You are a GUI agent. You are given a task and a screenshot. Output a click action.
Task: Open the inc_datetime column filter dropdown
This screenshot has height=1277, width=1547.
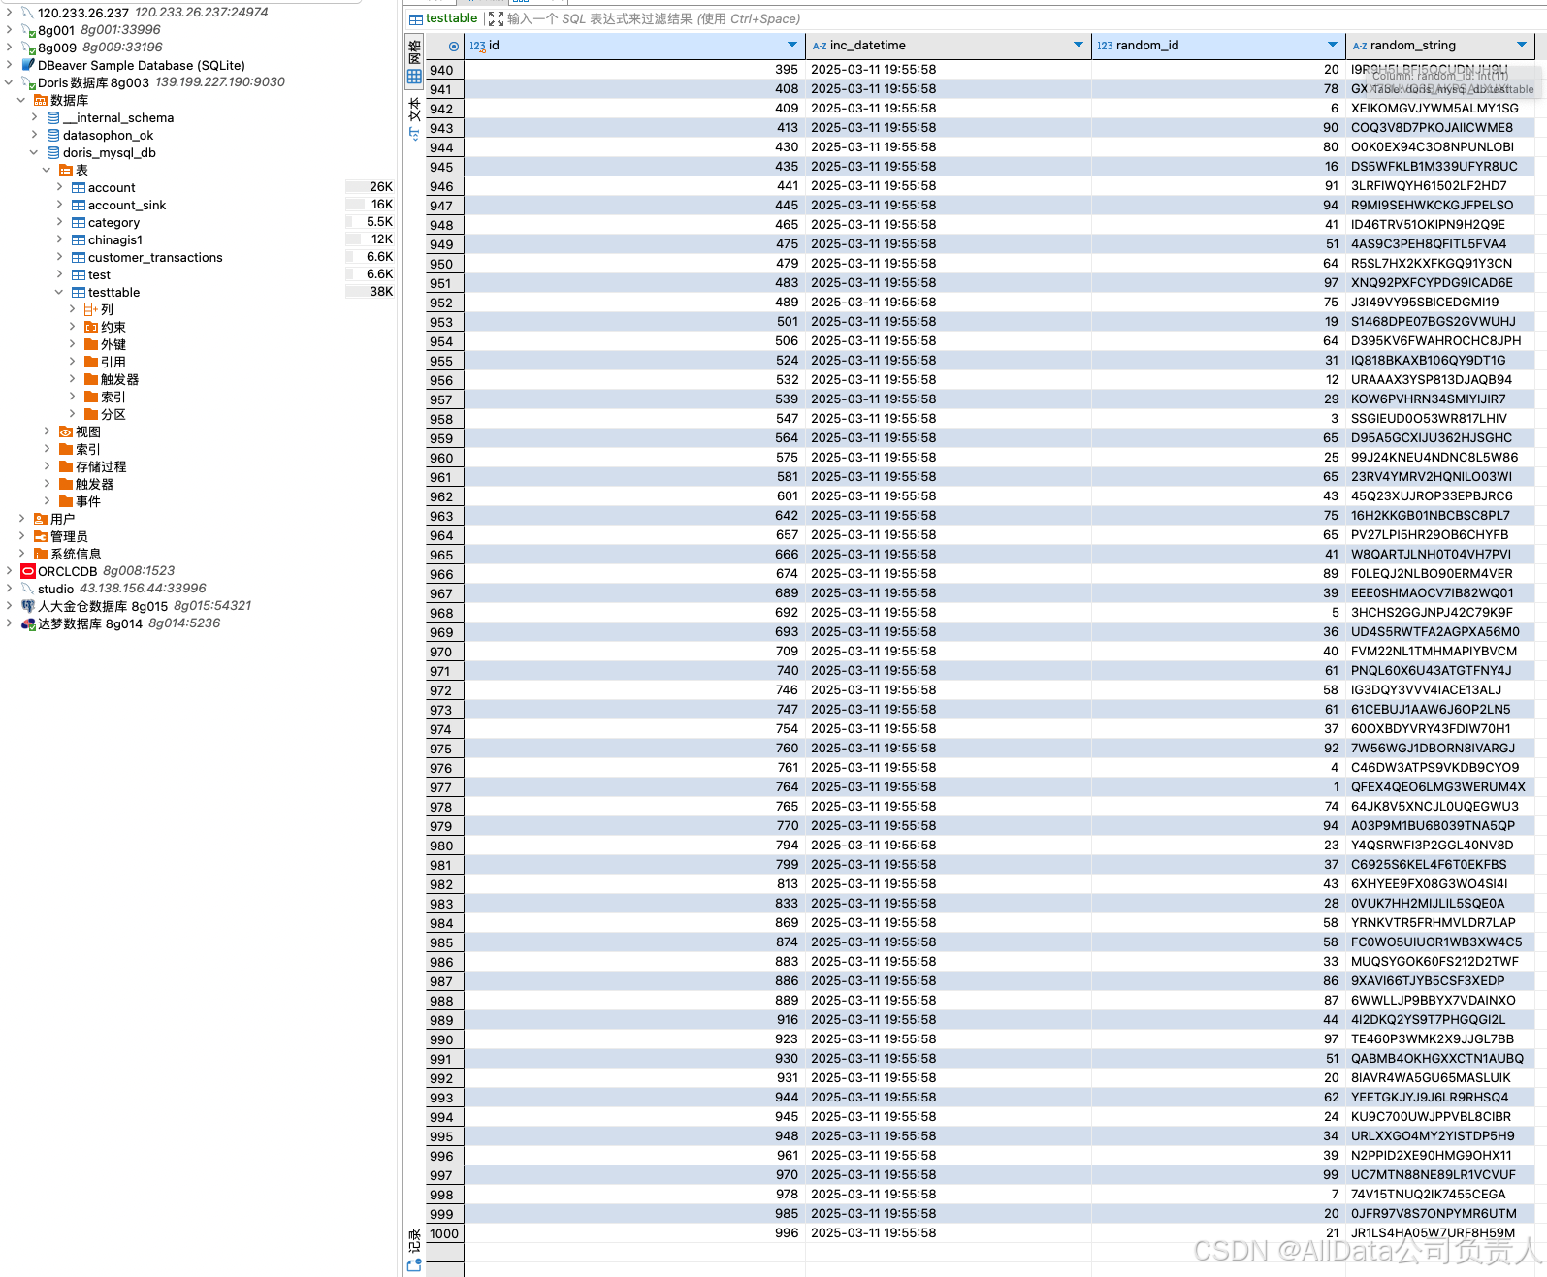(x=1079, y=45)
